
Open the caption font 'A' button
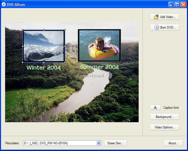click(155, 108)
